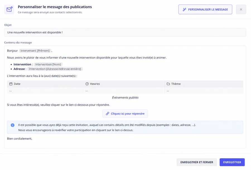Click the dialog title Personnaliser le message des publications
The height and width of the screenshot is (170, 251).
click(x=55, y=7)
